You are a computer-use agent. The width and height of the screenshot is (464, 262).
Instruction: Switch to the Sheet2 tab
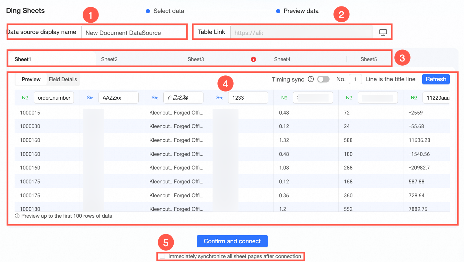(x=109, y=59)
